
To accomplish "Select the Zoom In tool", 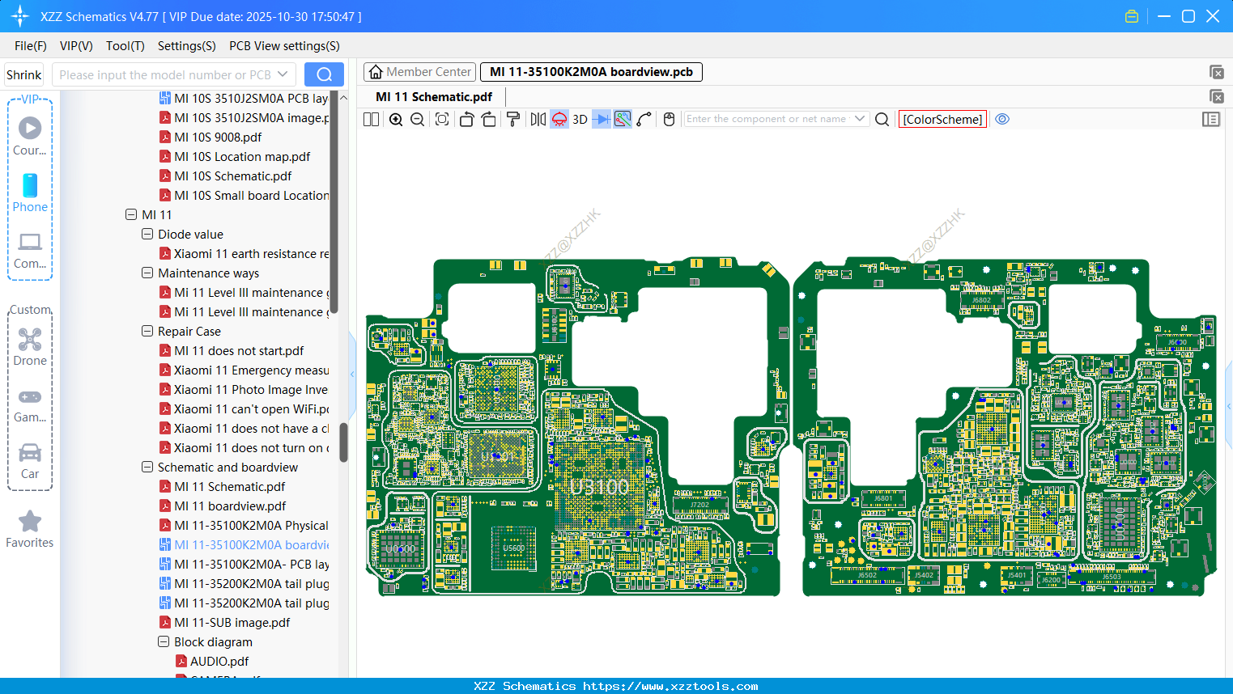I will [x=396, y=119].
